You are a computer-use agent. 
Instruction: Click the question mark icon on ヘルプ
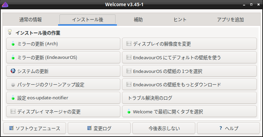(221, 128)
